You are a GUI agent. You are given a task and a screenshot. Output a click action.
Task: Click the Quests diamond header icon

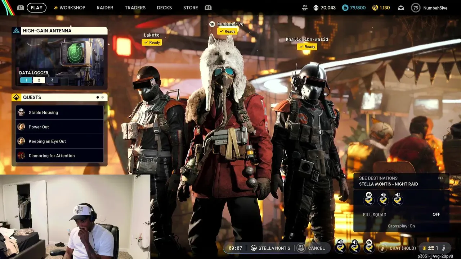click(16, 97)
